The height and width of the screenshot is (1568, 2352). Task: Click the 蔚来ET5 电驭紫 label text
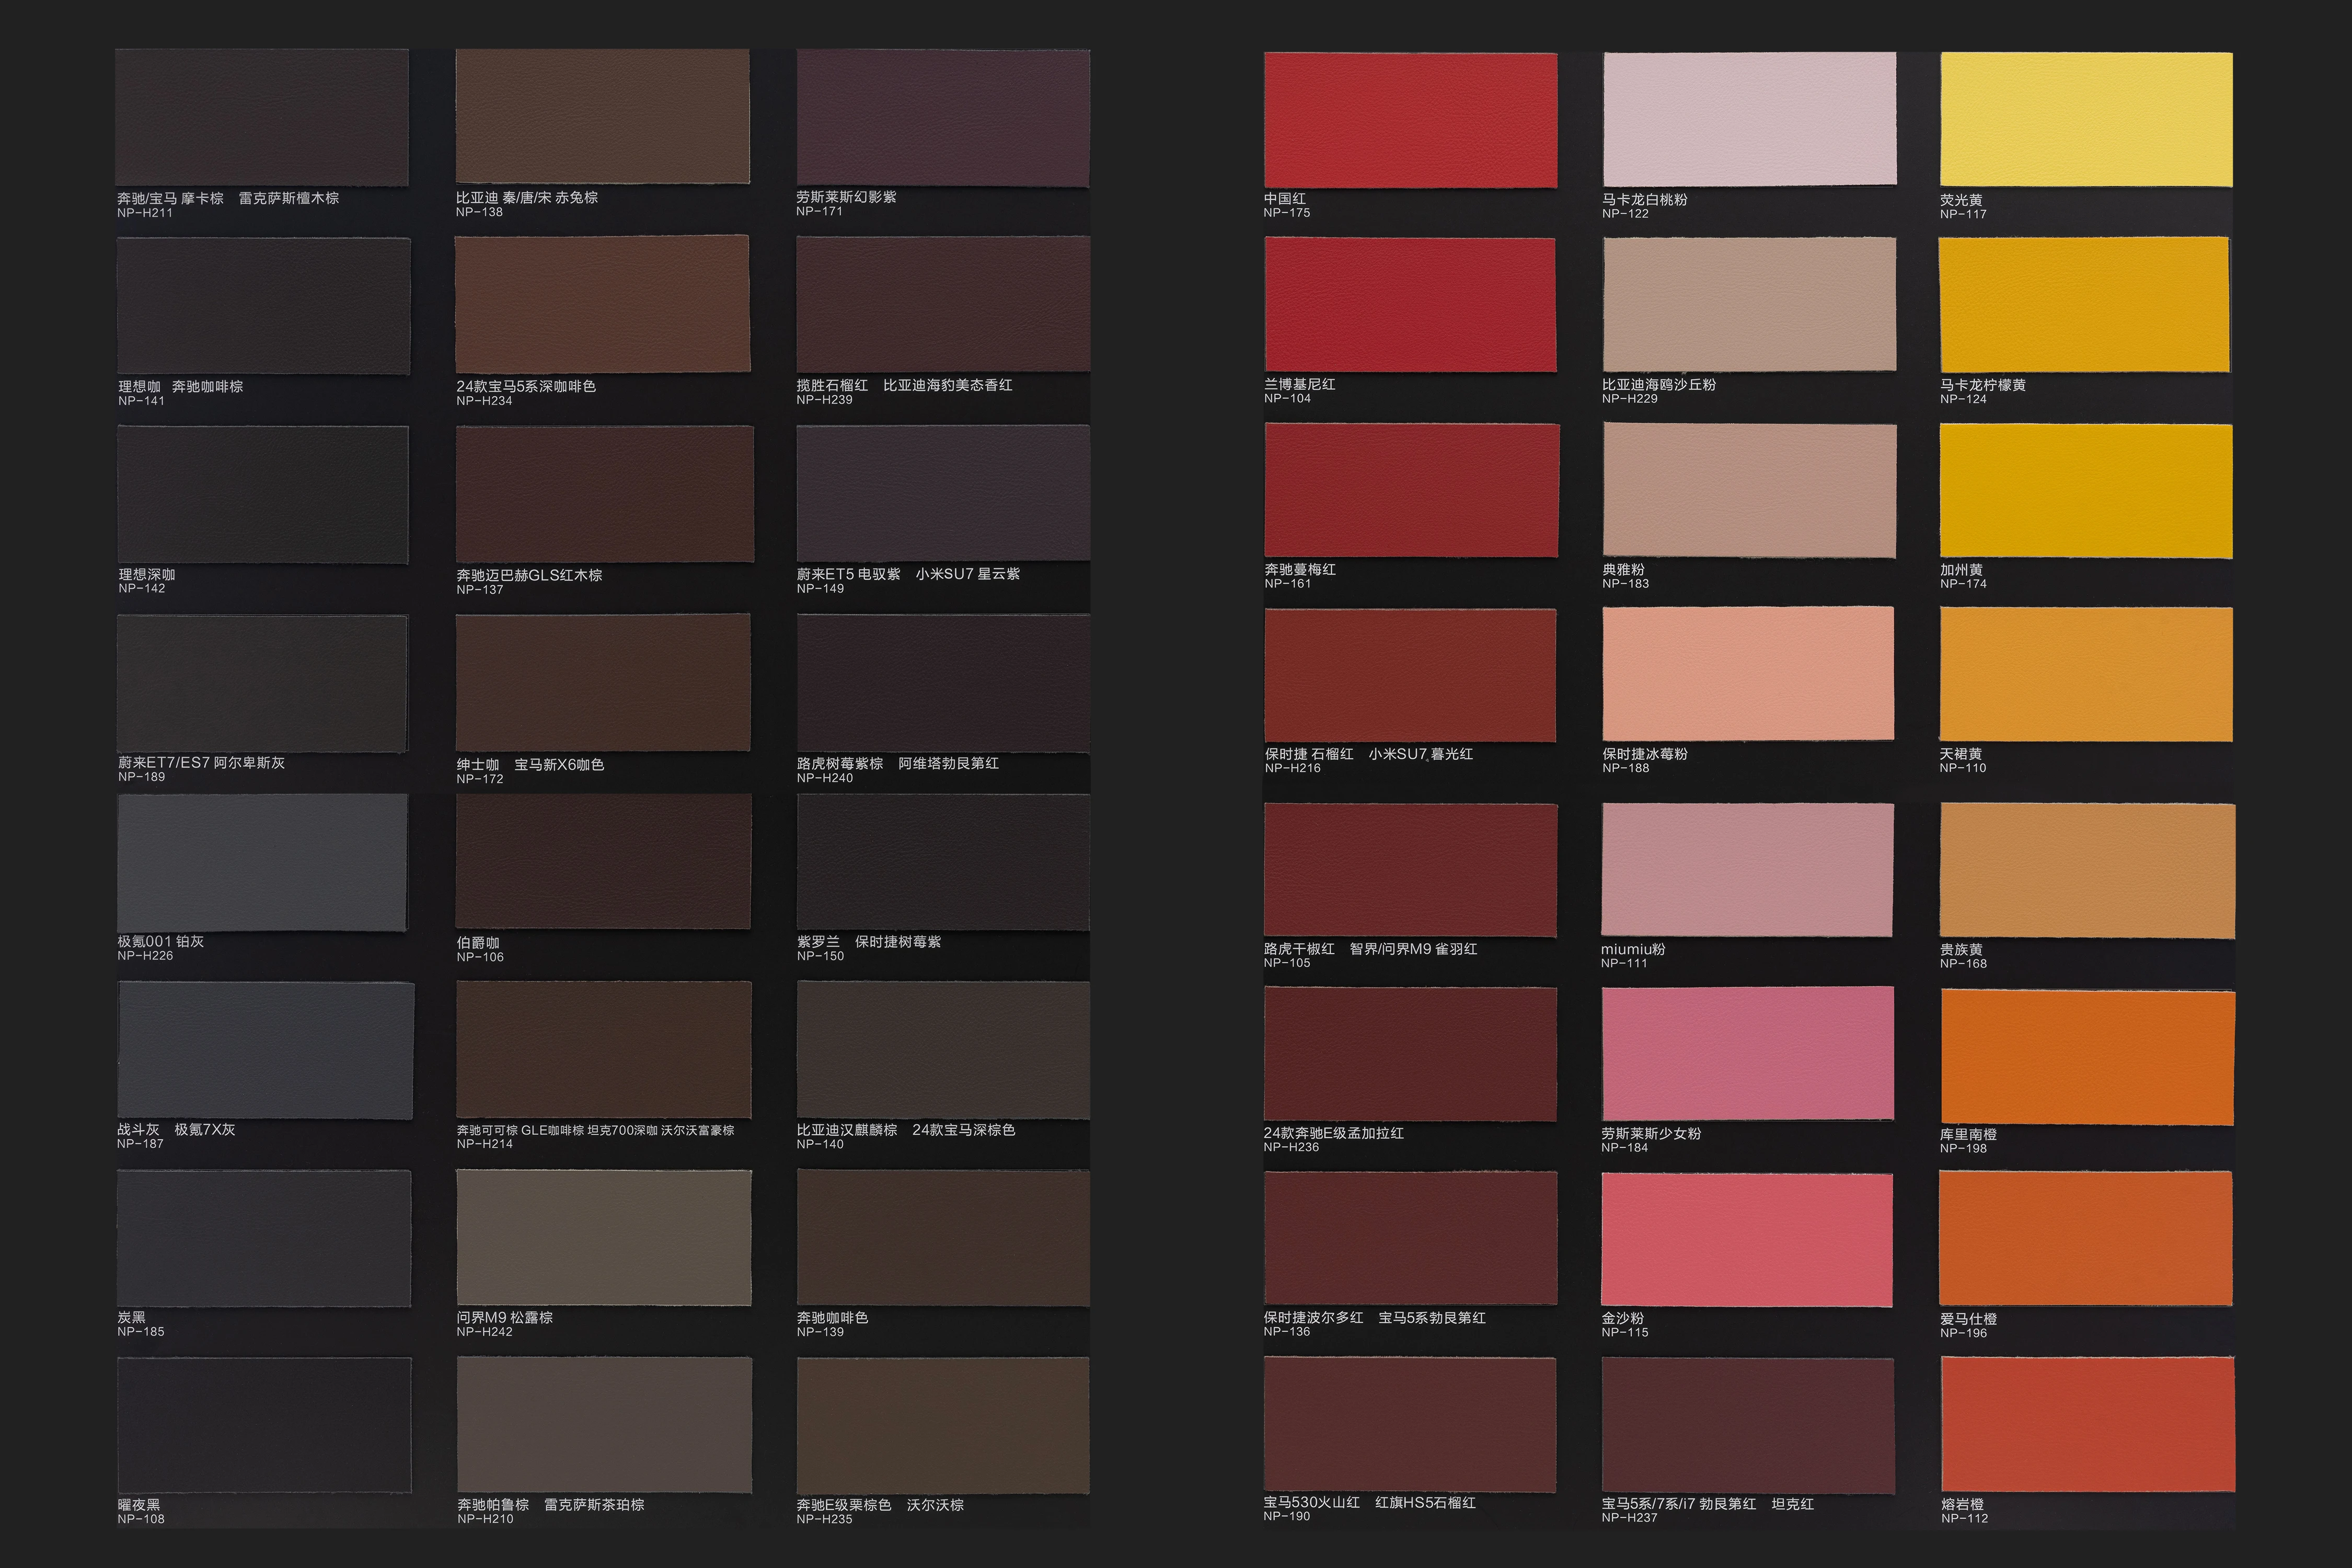(848, 574)
